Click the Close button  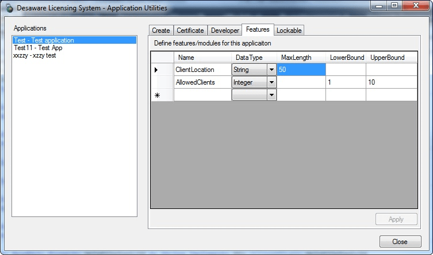pos(400,241)
